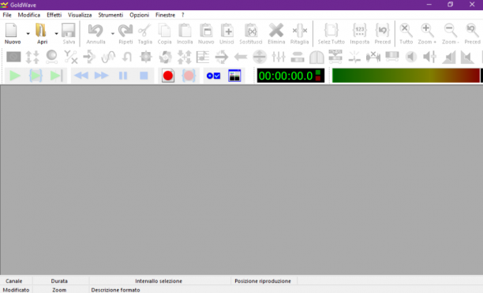The height and width of the screenshot is (293, 483).
Task: Click the record-in-selection button with braces
Action: pyautogui.click(x=189, y=76)
